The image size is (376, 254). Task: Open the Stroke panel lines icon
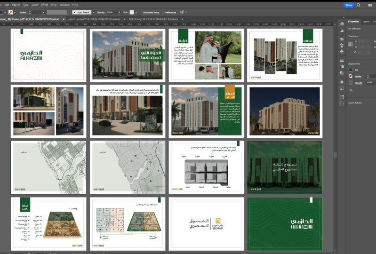click(x=342, y=60)
